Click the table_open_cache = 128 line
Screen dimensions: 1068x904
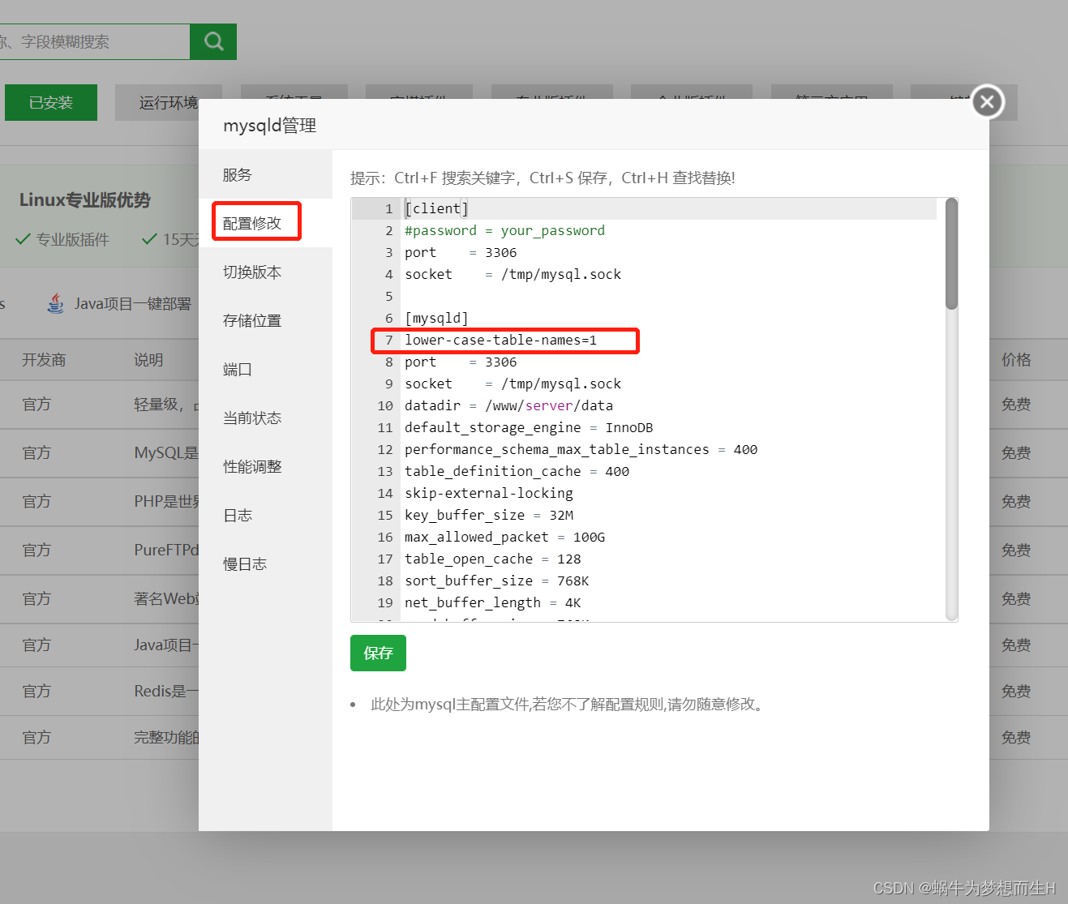coord(492,559)
